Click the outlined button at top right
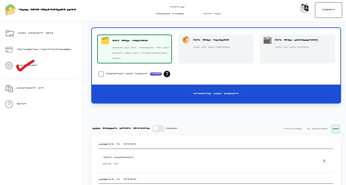 [x=328, y=10]
